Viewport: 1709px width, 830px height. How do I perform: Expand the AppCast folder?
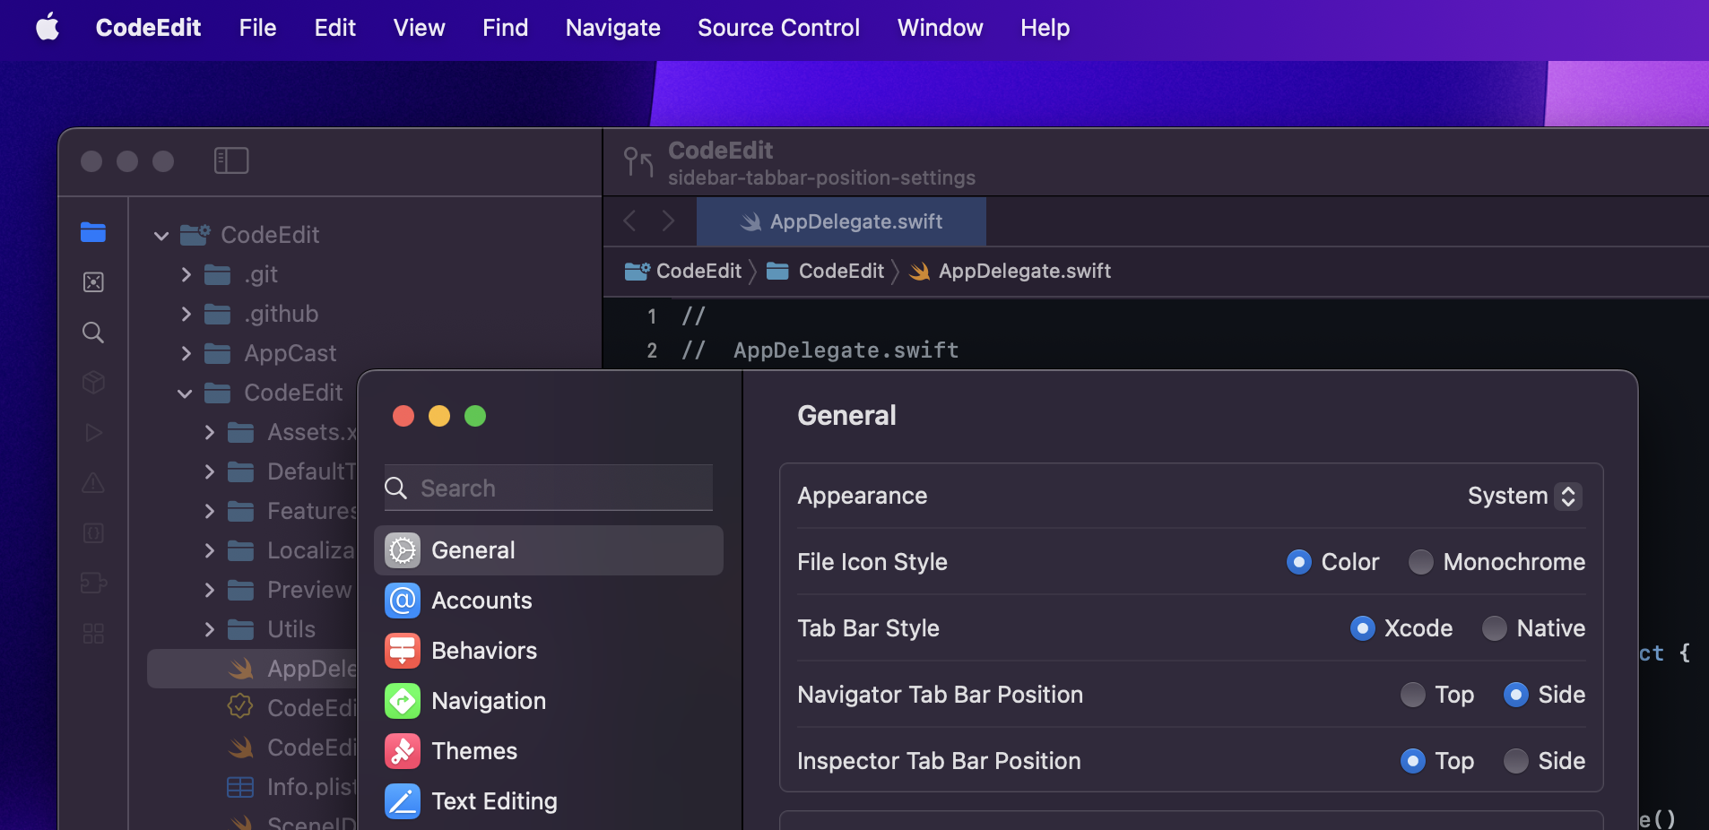186,353
